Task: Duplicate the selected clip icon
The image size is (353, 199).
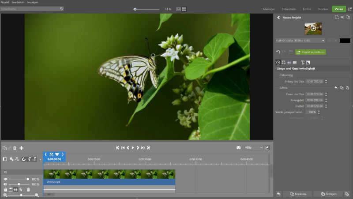Action: 4,148
